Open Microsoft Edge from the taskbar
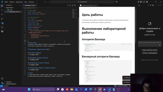Viewport: 163px width, 92px height. pyautogui.click(x=90, y=89)
